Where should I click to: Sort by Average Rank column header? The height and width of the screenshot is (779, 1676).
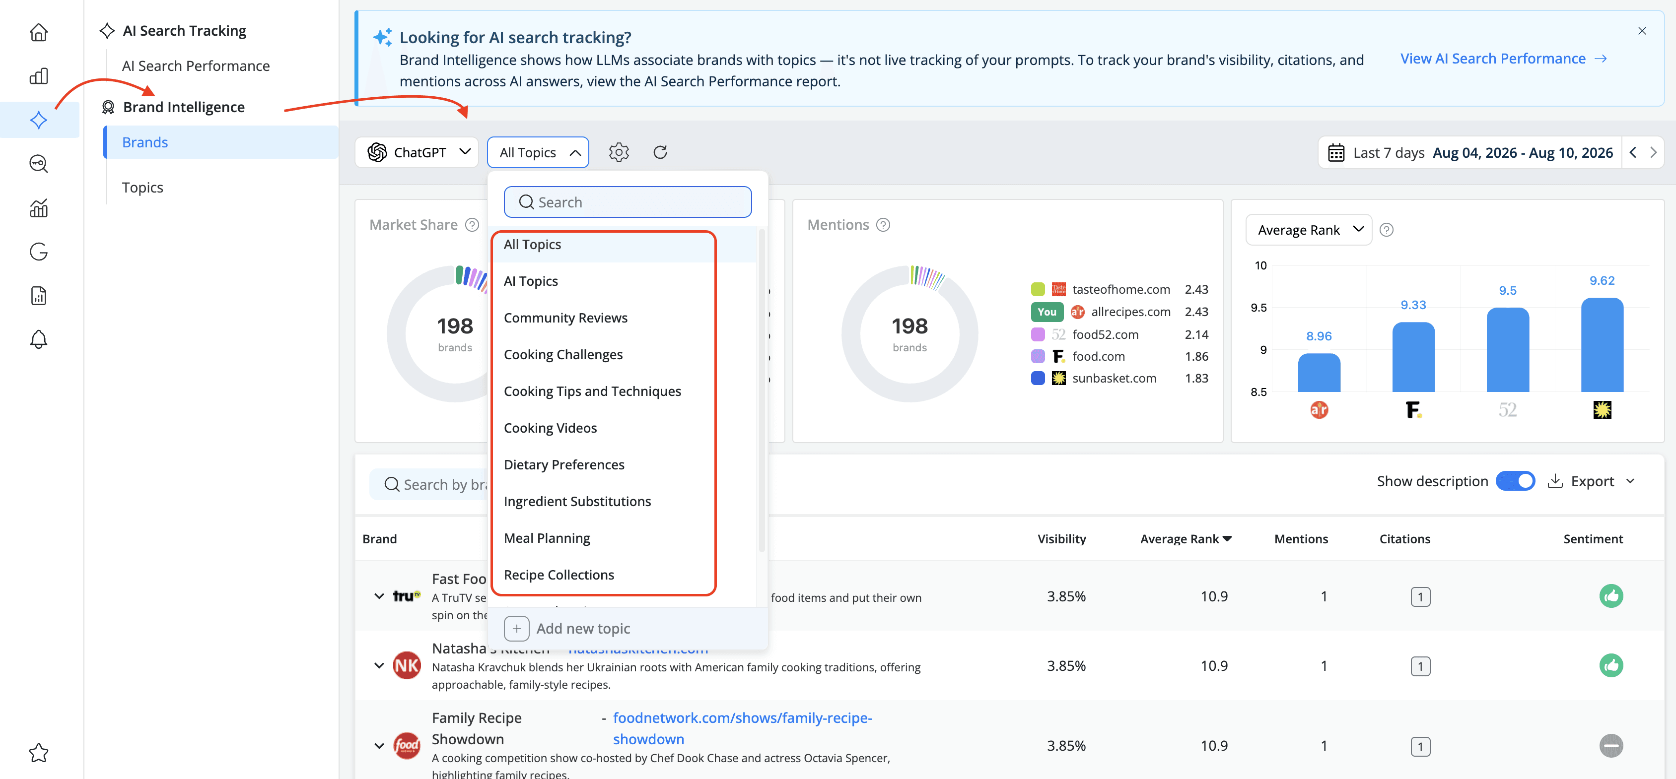tap(1186, 539)
